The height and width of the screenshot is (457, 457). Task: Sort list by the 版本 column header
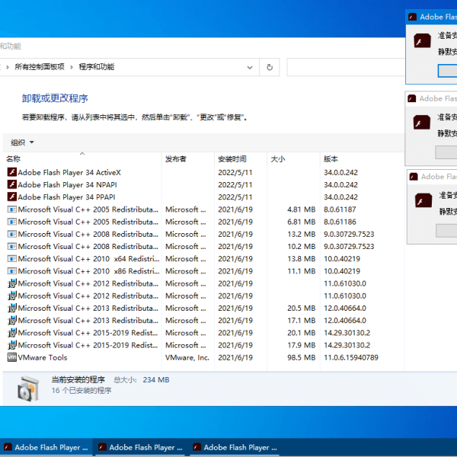click(x=363, y=159)
